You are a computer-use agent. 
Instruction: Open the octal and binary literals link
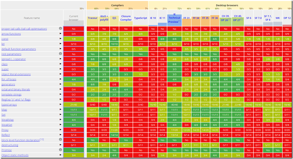(16, 90)
